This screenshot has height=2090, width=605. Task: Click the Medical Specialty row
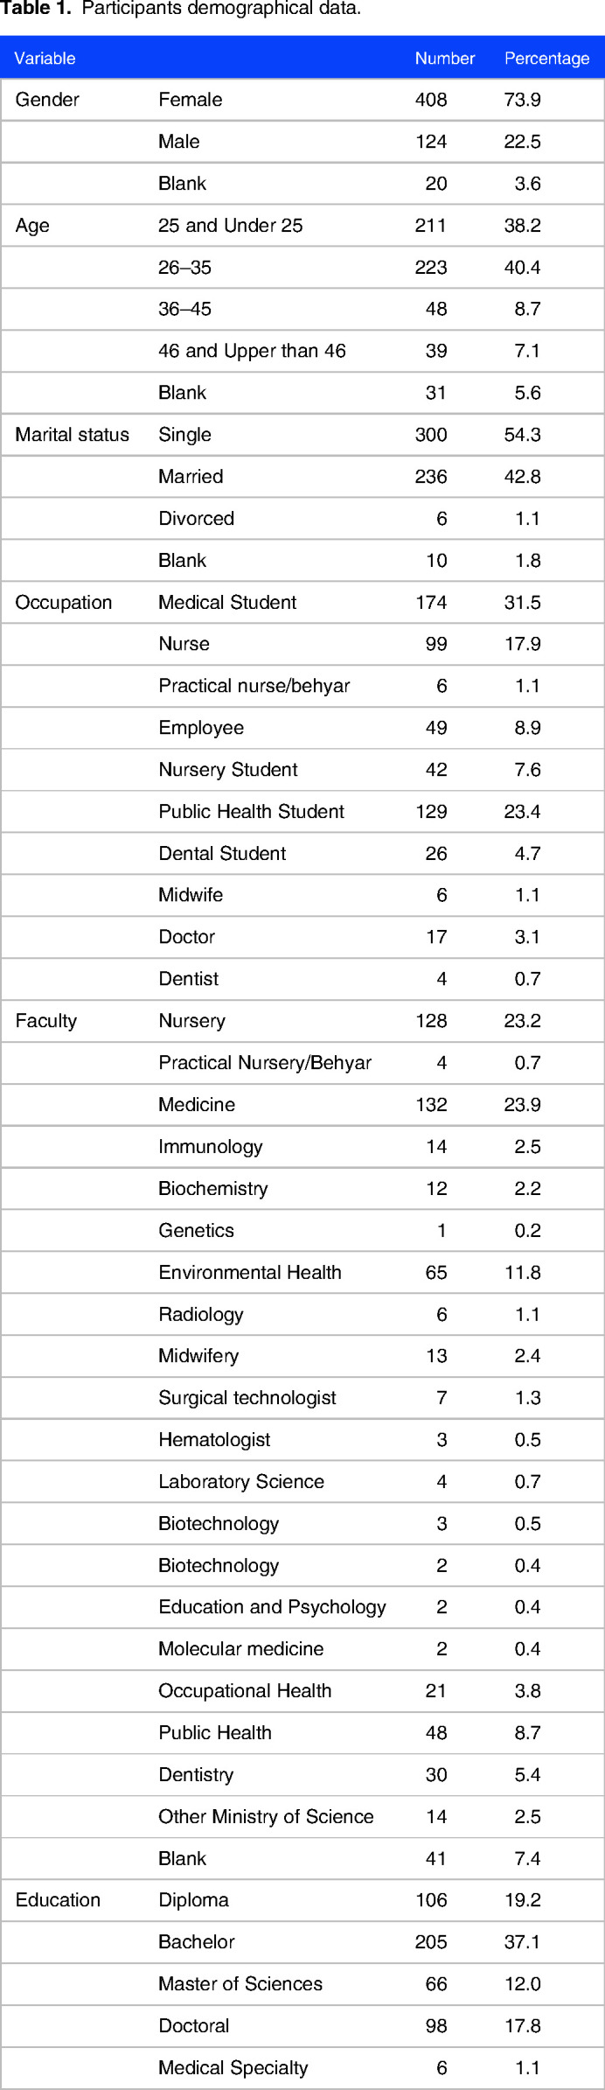click(302, 2068)
